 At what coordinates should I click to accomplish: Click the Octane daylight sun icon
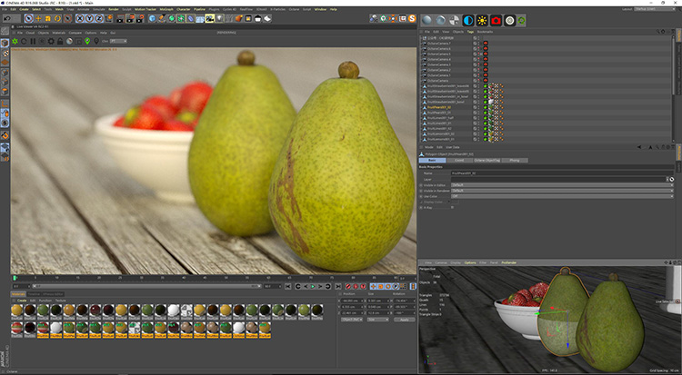click(x=482, y=20)
